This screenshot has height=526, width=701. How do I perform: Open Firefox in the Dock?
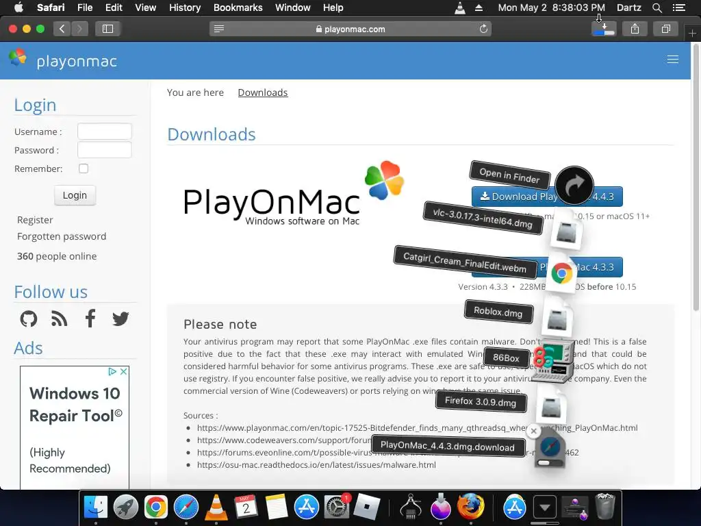click(470, 508)
